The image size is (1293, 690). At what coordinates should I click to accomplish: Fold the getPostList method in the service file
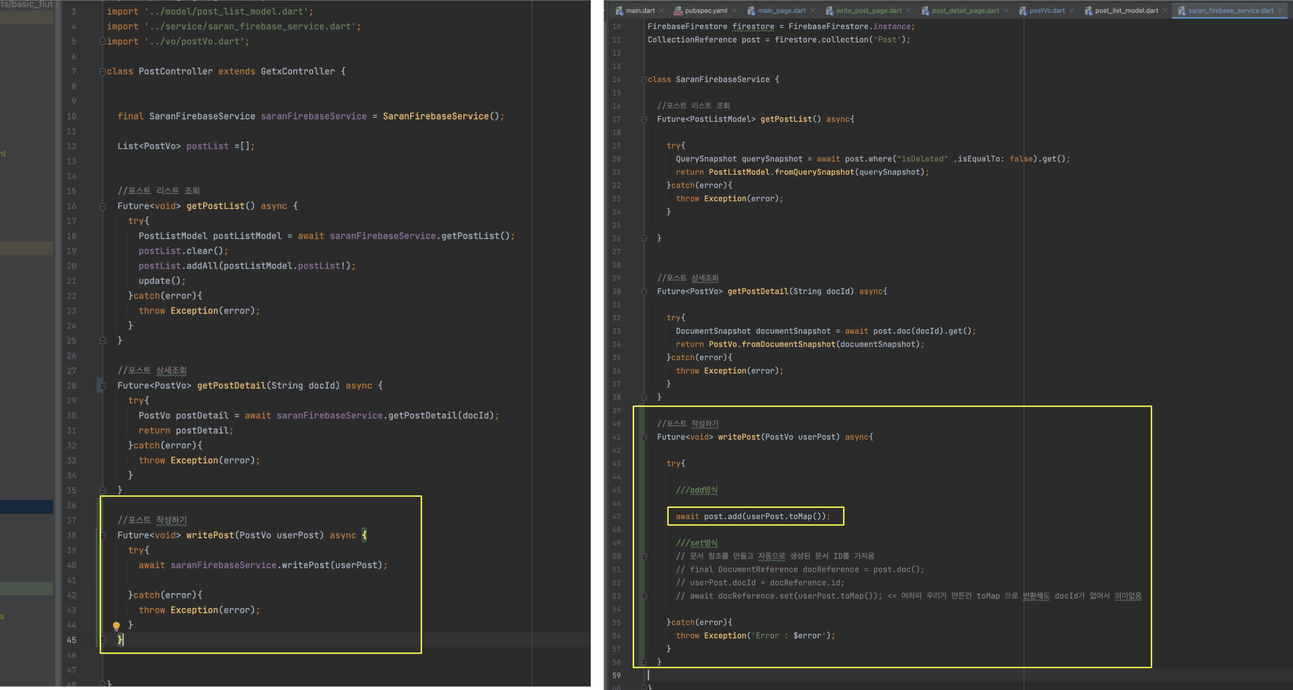(x=644, y=119)
